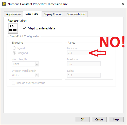Increase Integer word length up arrow
127x125 pixels.
[x=37, y=74]
